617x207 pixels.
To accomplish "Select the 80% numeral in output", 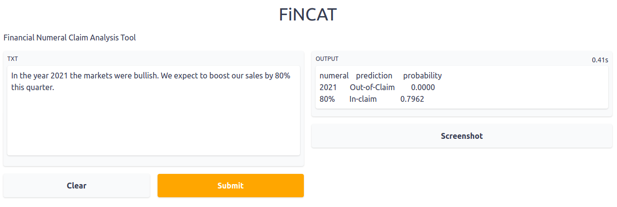I will (327, 99).
